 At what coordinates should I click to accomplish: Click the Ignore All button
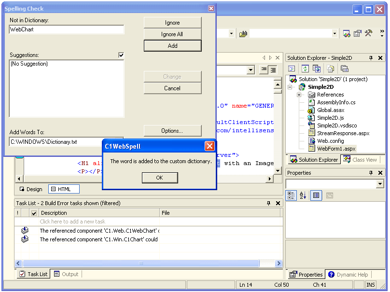click(172, 34)
